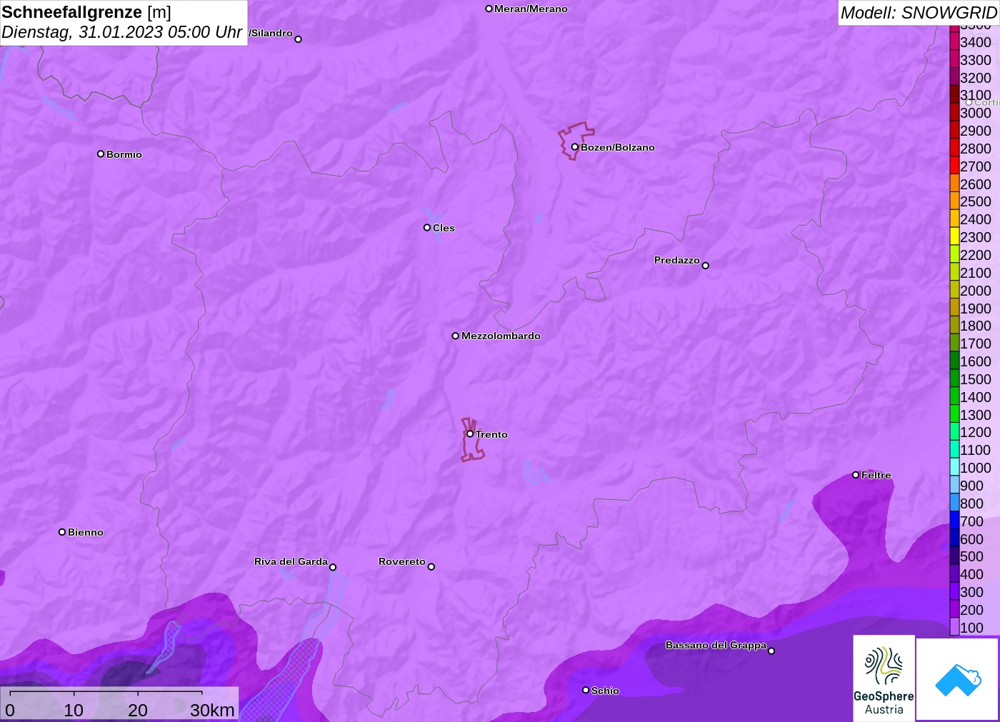Select the 1500 m green legend swatch

coord(954,379)
